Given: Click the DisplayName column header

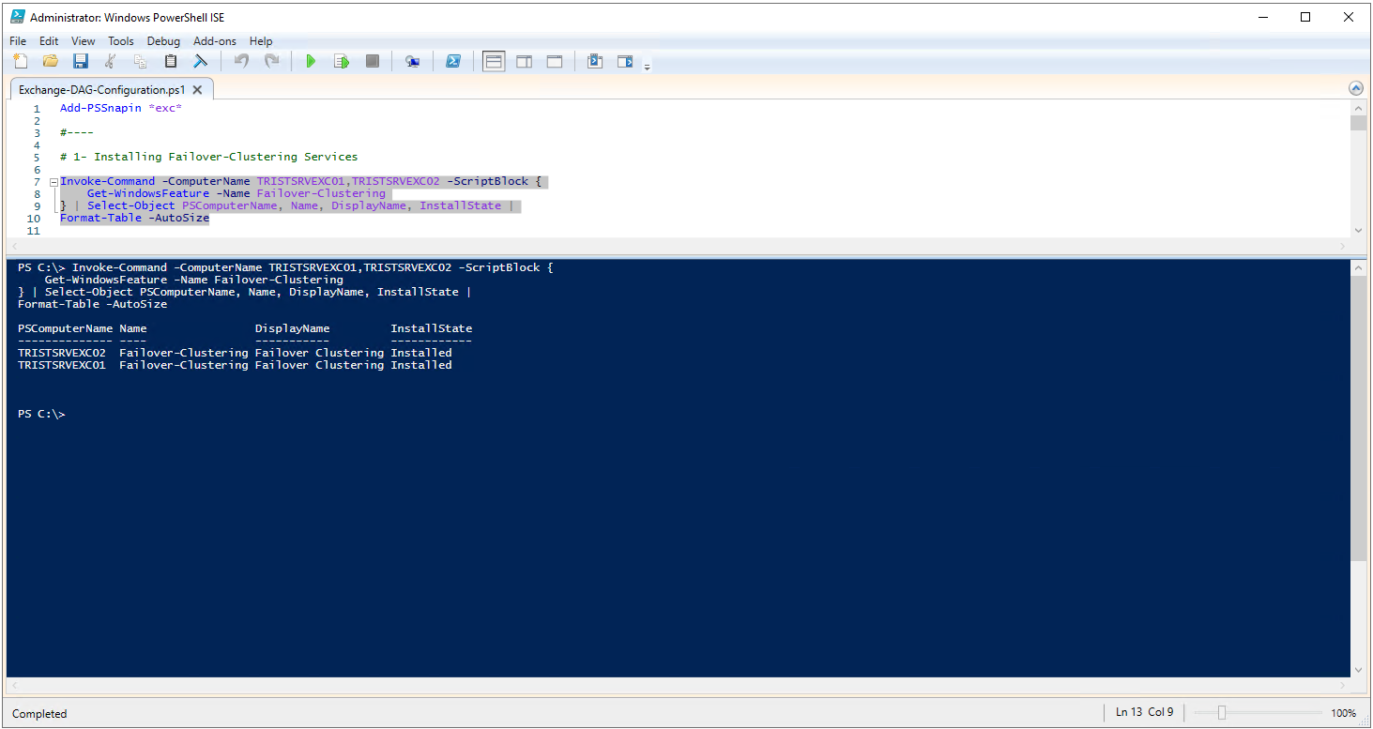Looking at the screenshot, I should 293,328.
